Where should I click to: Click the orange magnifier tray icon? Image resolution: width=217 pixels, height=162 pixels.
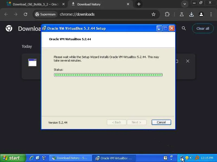coord(197,158)
